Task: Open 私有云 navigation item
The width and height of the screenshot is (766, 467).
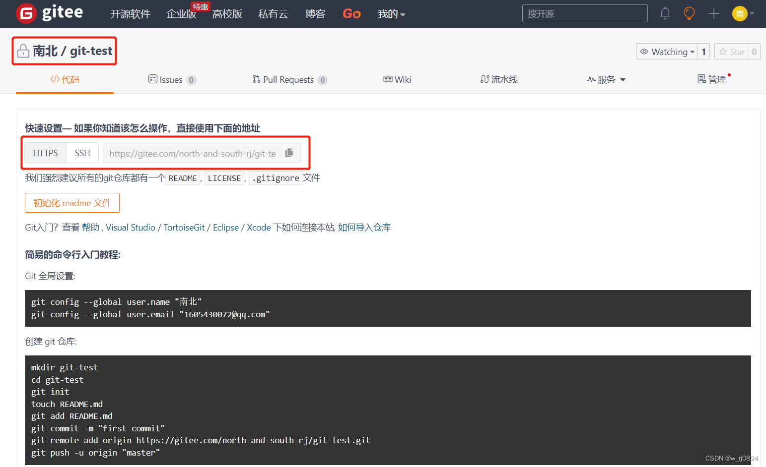Action: 273,14
